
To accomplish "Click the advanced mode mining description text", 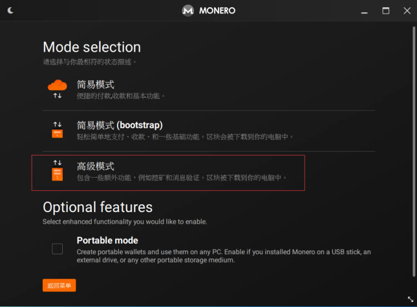I will [x=182, y=178].
